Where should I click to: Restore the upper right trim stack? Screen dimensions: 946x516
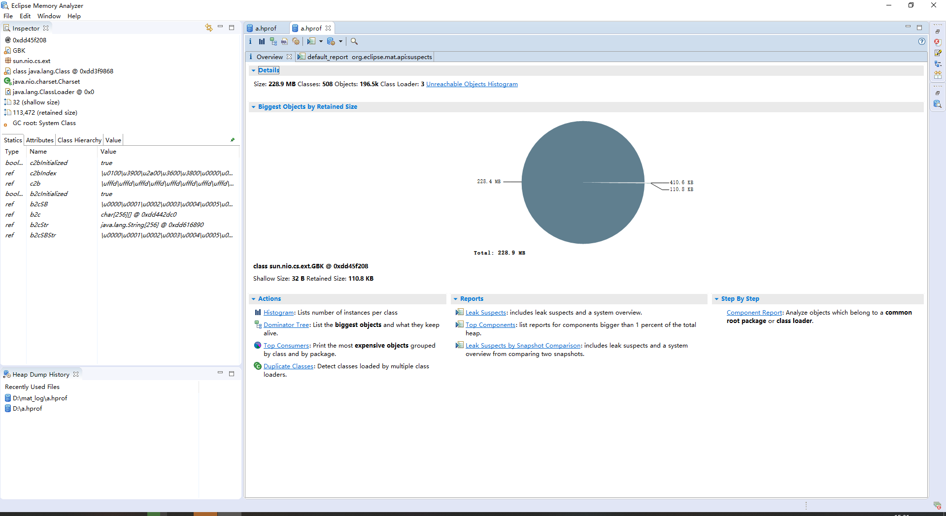click(x=938, y=32)
